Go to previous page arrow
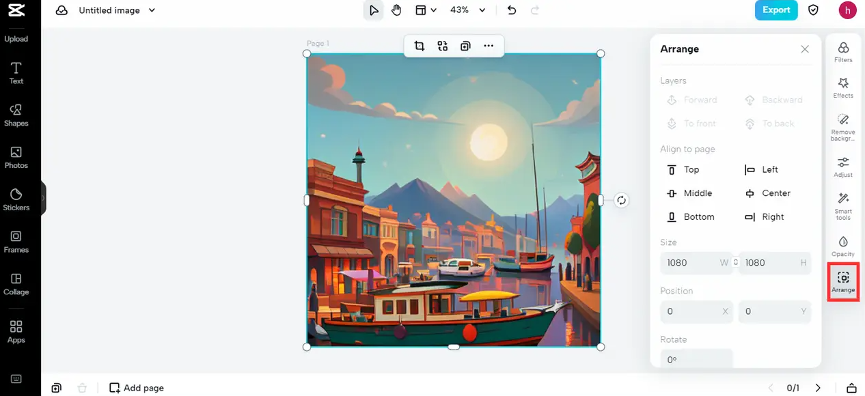Image resolution: width=865 pixels, height=396 pixels. [771, 388]
